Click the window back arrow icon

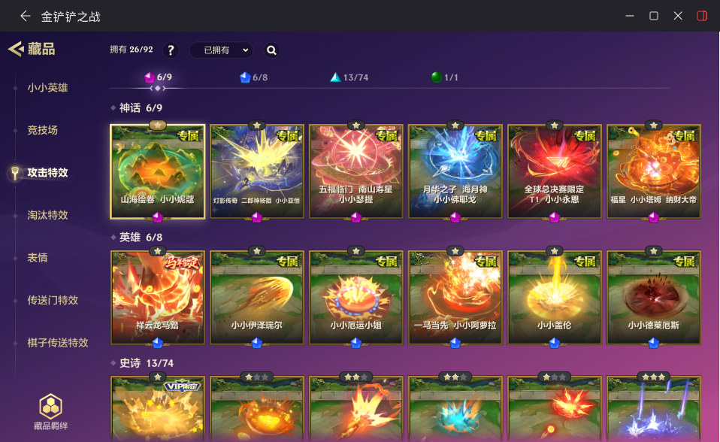click(x=25, y=16)
